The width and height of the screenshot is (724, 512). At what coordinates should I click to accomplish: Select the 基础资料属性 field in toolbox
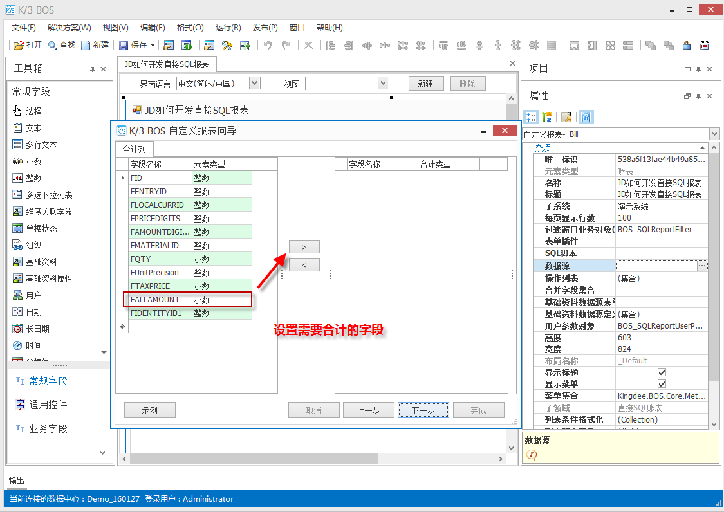click(42, 279)
